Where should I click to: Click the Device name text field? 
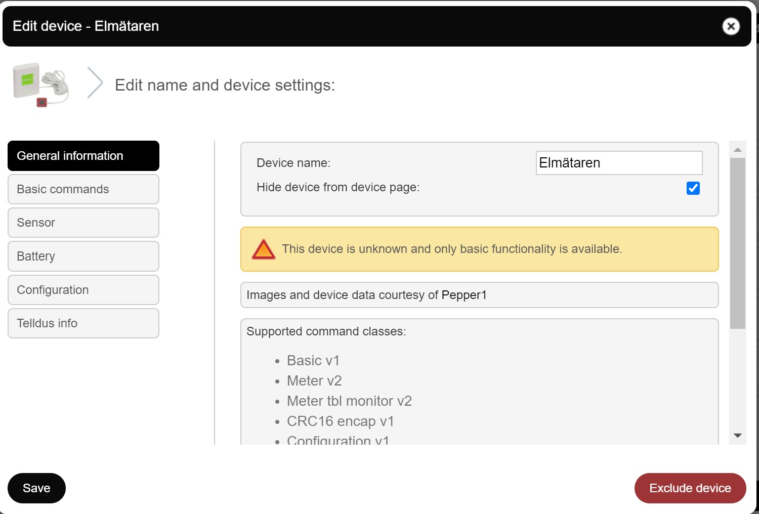(x=618, y=163)
